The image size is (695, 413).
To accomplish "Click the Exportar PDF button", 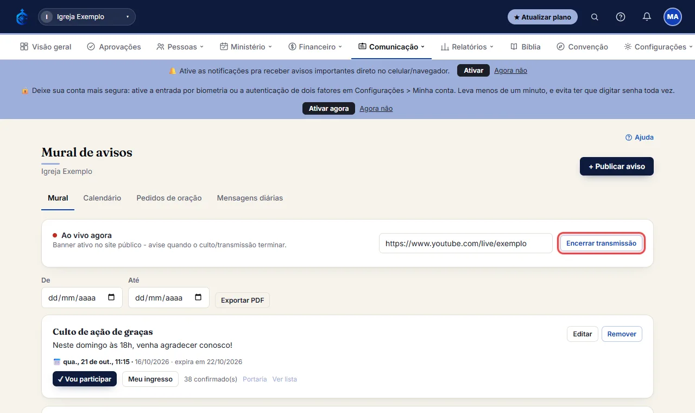I will [242, 301].
